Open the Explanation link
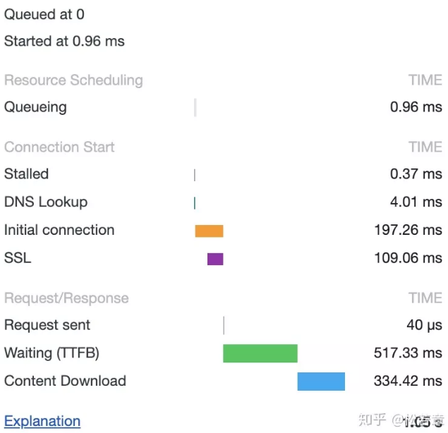This screenshot has width=448, height=433. 42,421
